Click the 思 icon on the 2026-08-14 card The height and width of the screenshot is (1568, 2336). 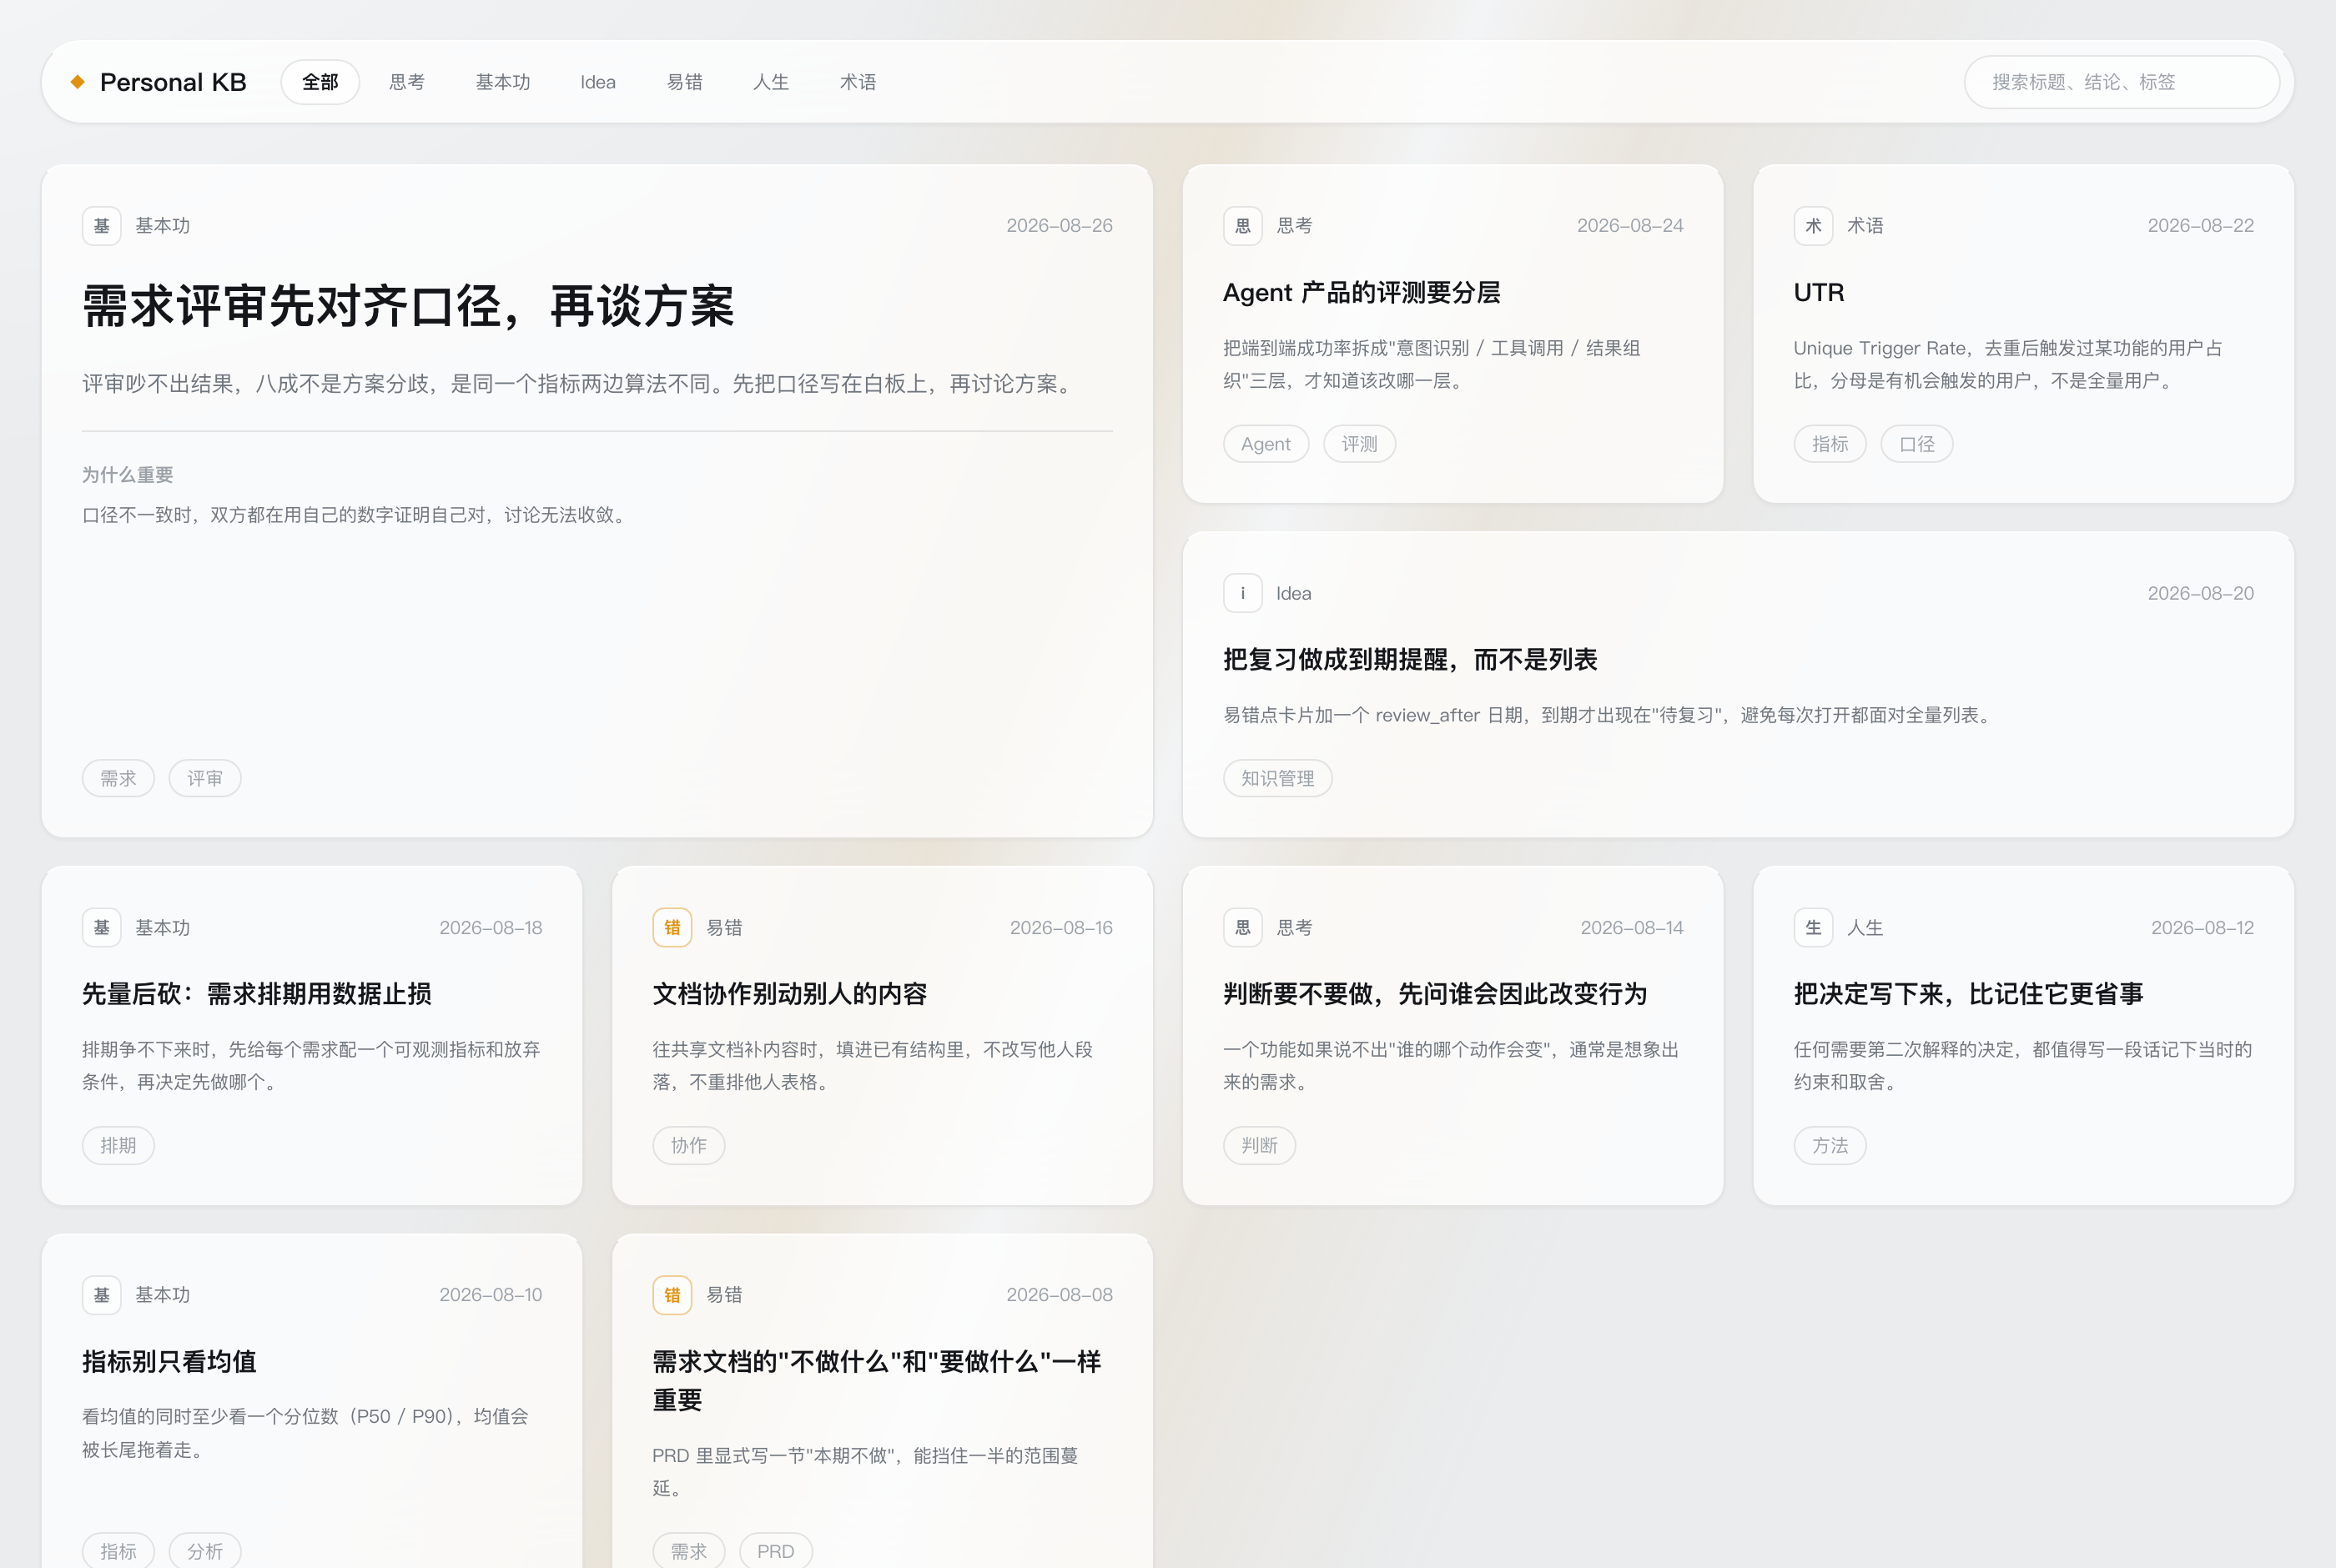pos(1243,928)
